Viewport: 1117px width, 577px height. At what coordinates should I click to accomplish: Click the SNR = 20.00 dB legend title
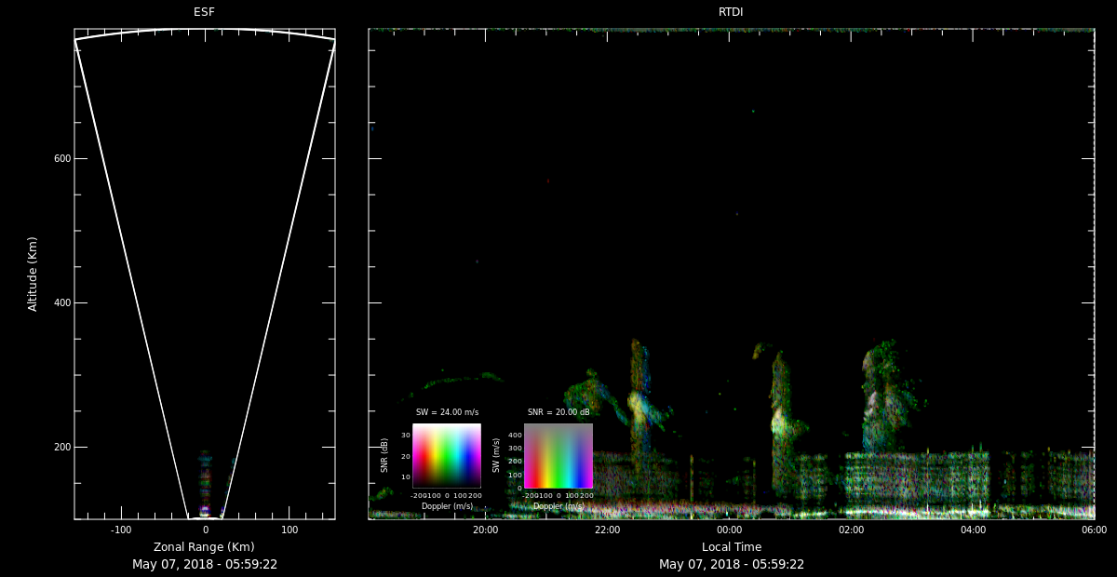pos(558,412)
